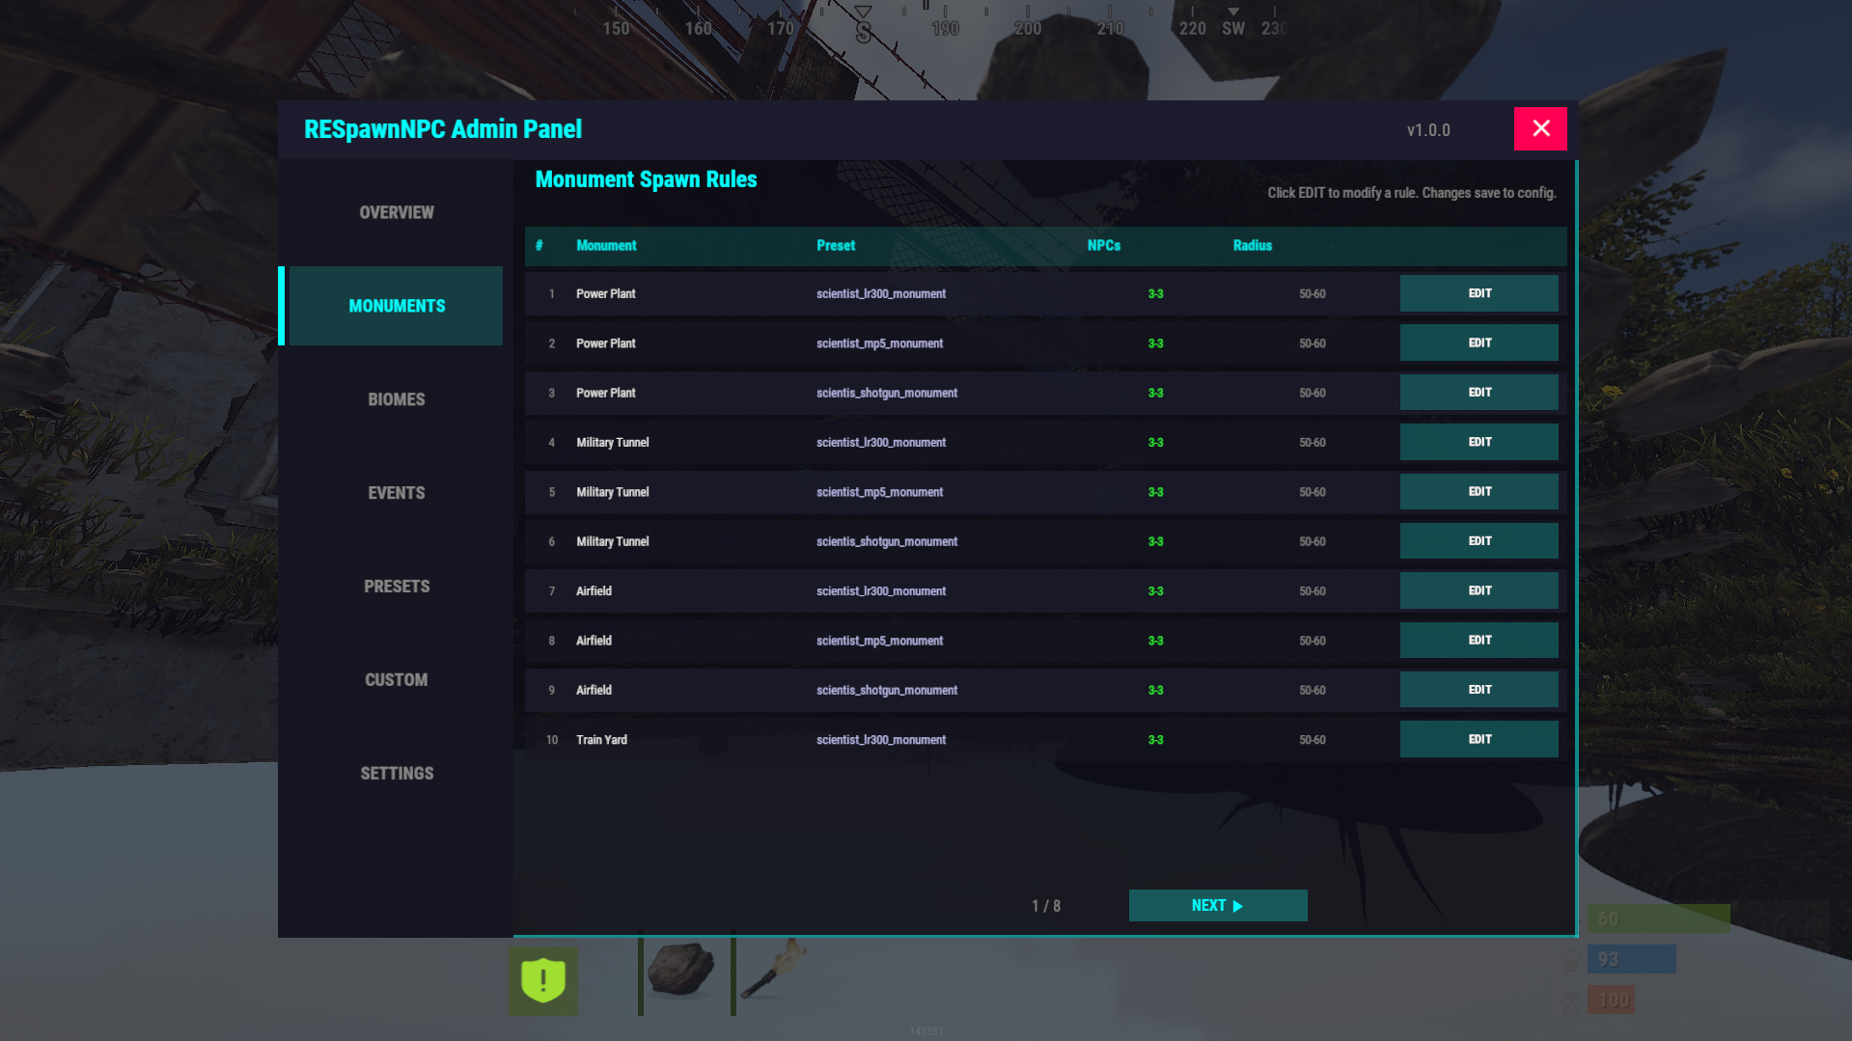
Task: Click the green health bar
Action: pos(1658,918)
